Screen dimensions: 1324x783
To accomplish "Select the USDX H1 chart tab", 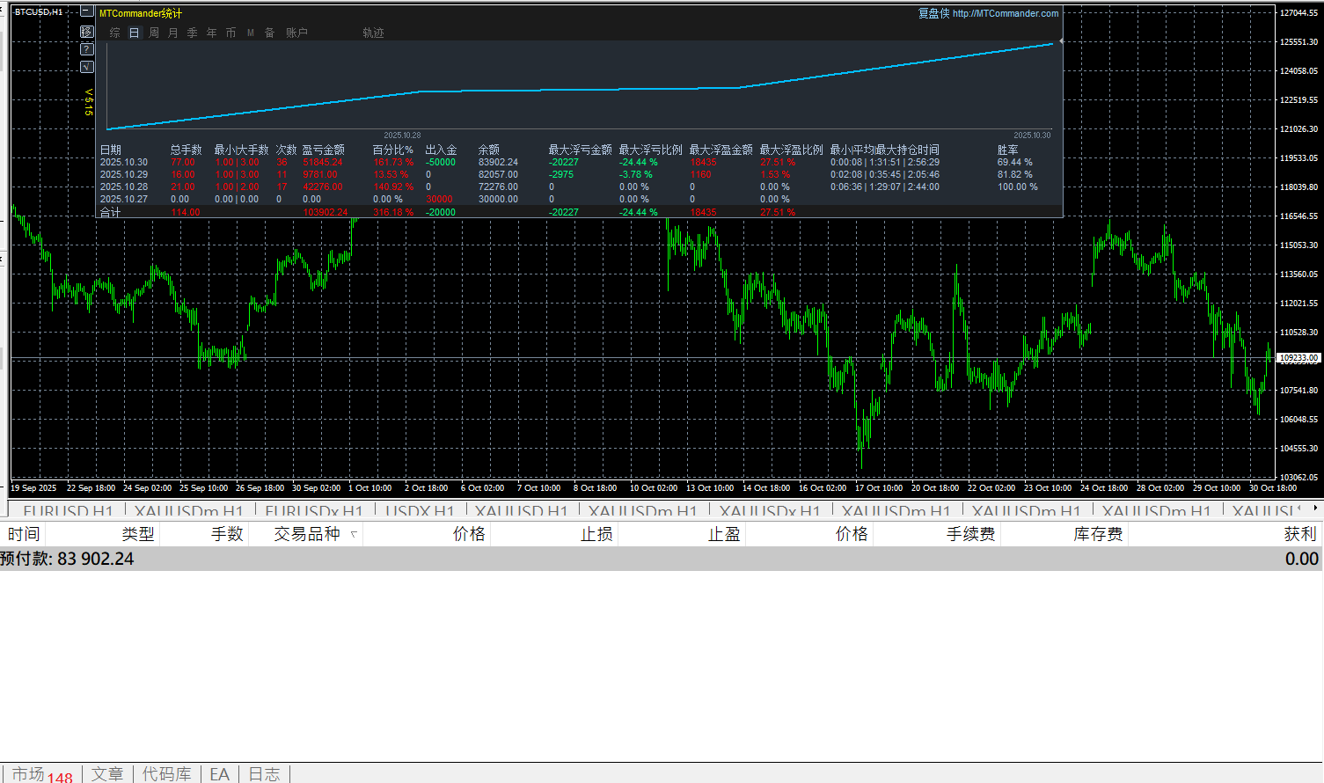I will pos(420,511).
